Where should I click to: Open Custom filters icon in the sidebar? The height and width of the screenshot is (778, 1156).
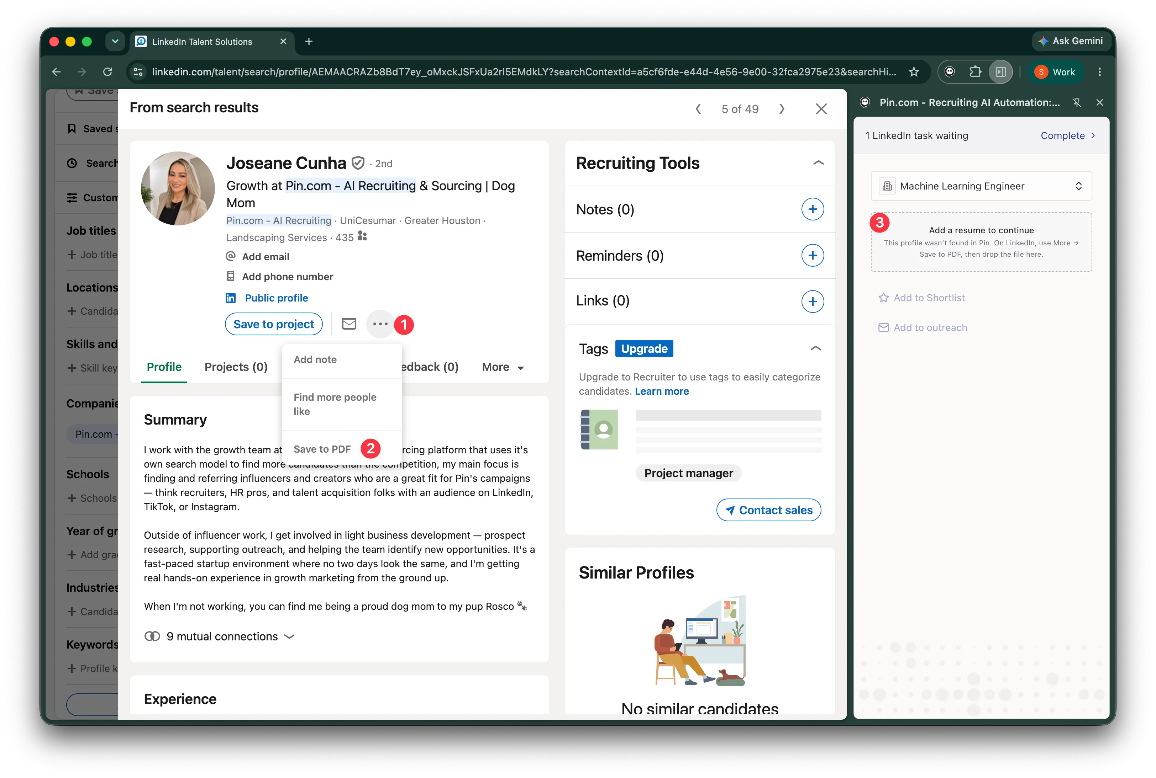click(72, 197)
